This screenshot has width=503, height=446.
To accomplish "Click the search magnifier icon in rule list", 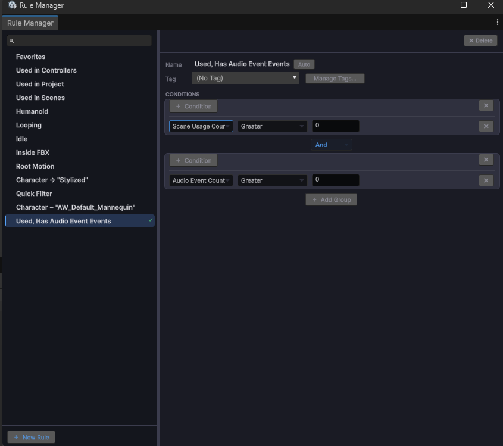I will coord(11,40).
